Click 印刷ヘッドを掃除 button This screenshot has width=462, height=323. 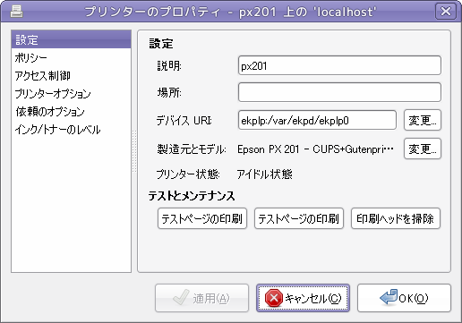coord(396,218)
